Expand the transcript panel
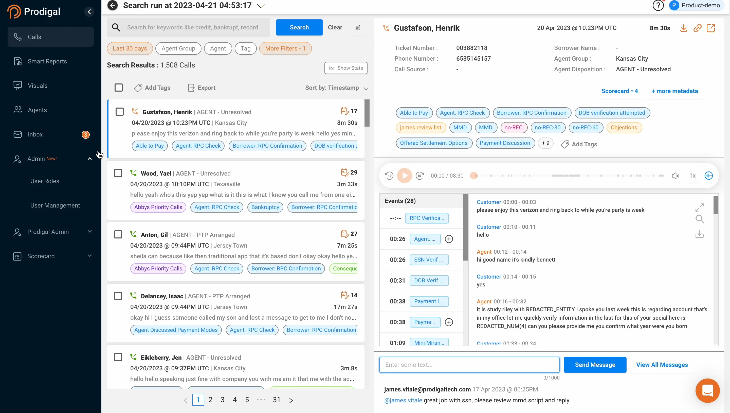This screenshot has height=413, width=730. click(x=699, y=207)
